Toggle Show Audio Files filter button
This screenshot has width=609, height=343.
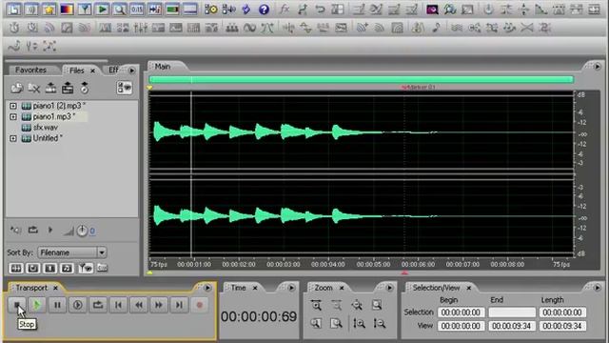point(16,269)
